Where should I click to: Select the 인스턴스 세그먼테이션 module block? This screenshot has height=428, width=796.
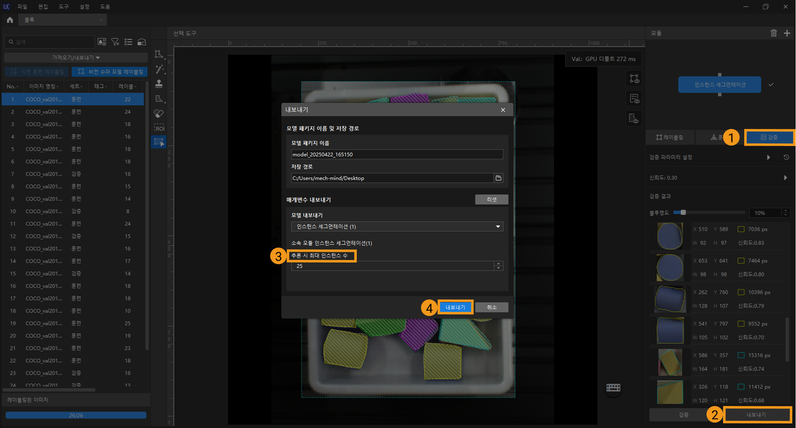(x=719, y=85)
